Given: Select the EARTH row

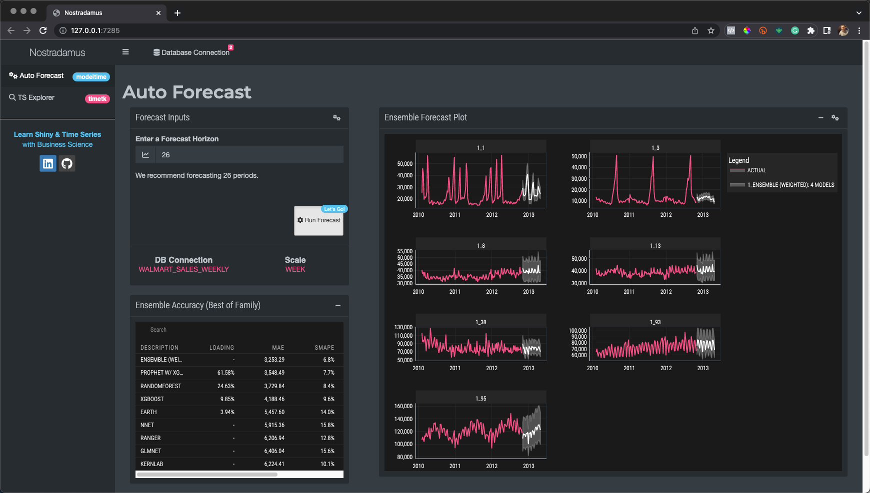Looking at the screenshot, I should [239, 412].
